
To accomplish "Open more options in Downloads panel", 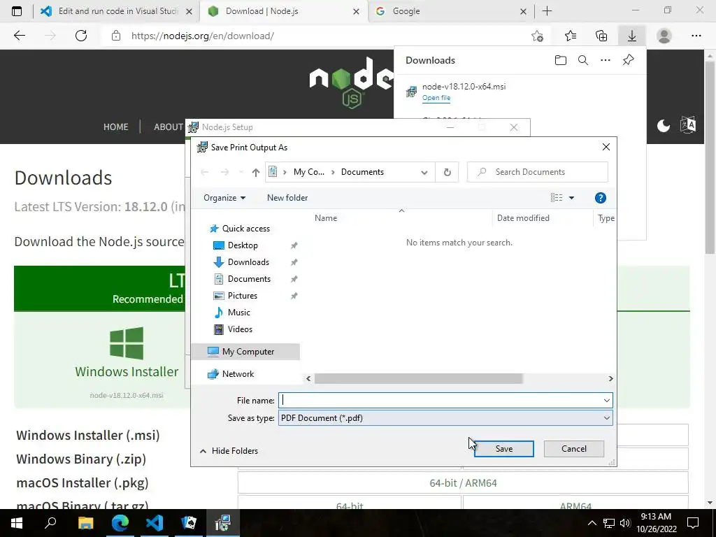I will [605, 60].
